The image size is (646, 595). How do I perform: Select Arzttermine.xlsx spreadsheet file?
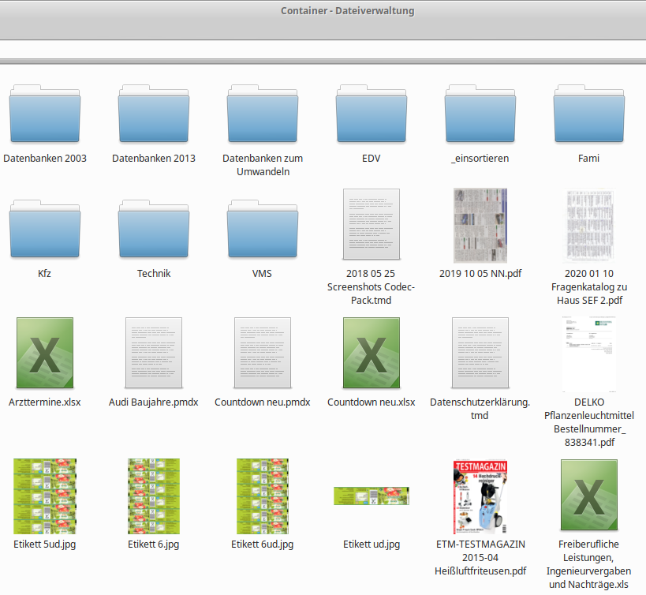pos(45,354)
